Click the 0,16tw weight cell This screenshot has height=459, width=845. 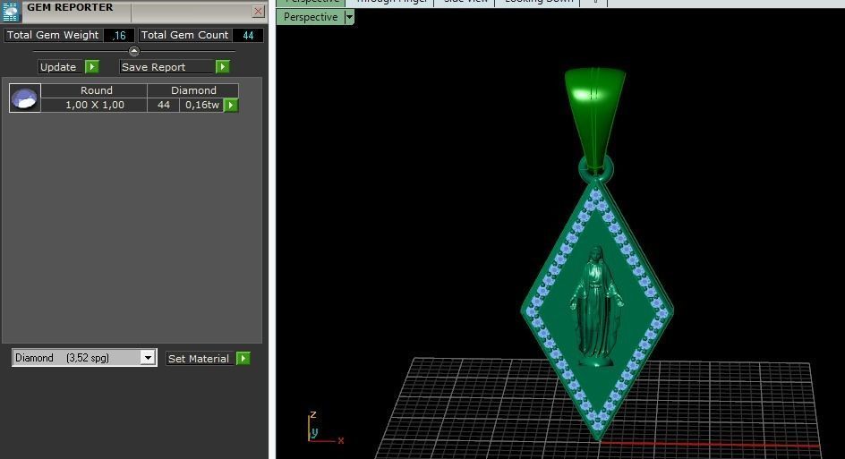[201, 105]
